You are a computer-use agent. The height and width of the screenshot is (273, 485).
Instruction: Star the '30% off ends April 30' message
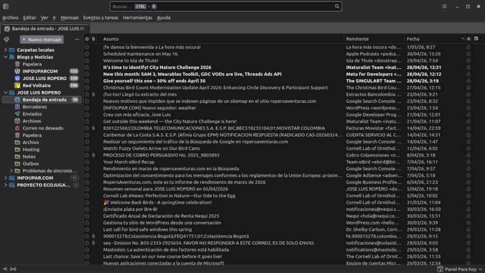[x=87, y=81]
